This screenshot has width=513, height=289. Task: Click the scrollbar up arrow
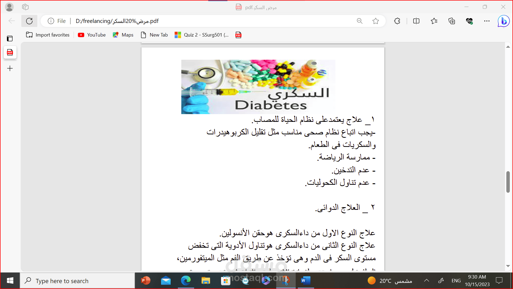[x=508, y=47]
